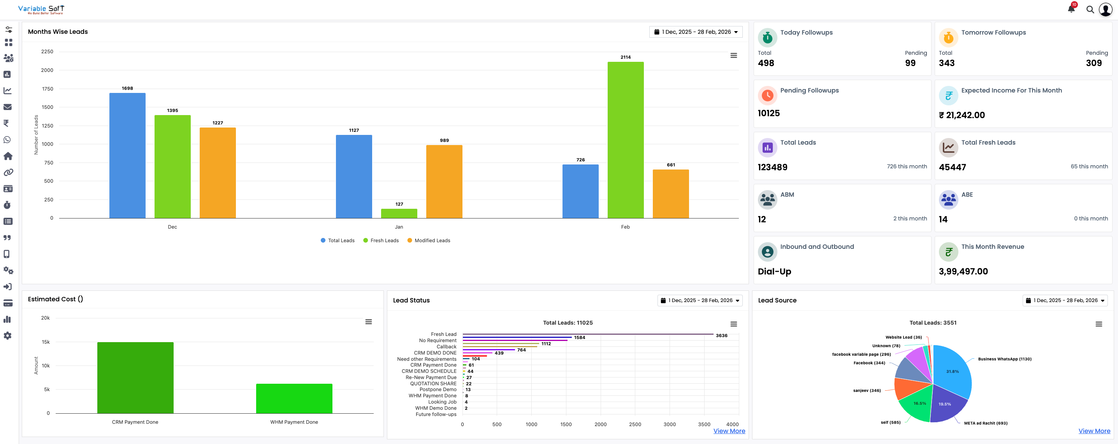
Task: Click the notification bell with 10 alerts
Action: pos(1071,9)
